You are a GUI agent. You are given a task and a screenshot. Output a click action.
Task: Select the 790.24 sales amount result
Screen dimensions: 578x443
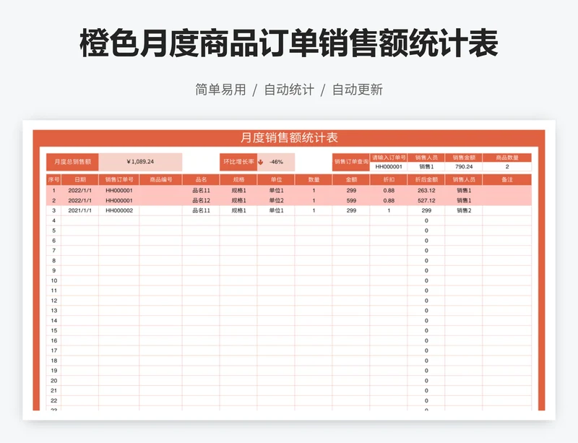point(464,167)
